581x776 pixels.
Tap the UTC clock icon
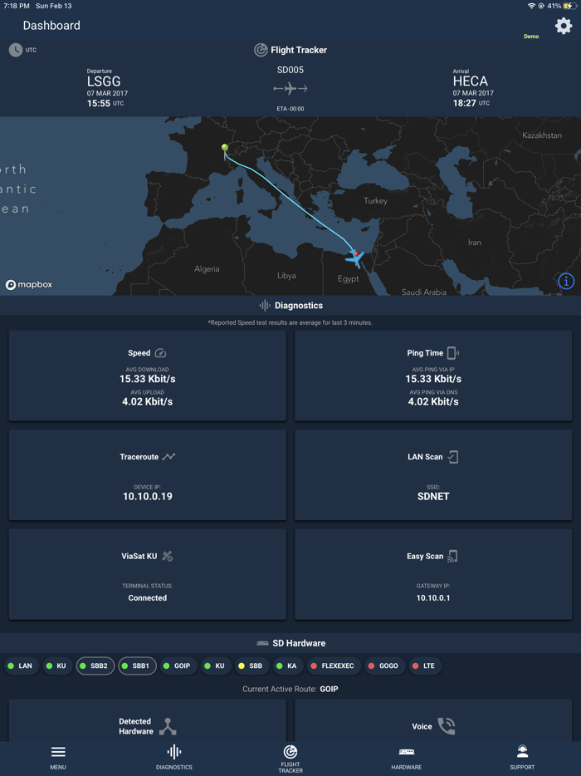[16, 50]
